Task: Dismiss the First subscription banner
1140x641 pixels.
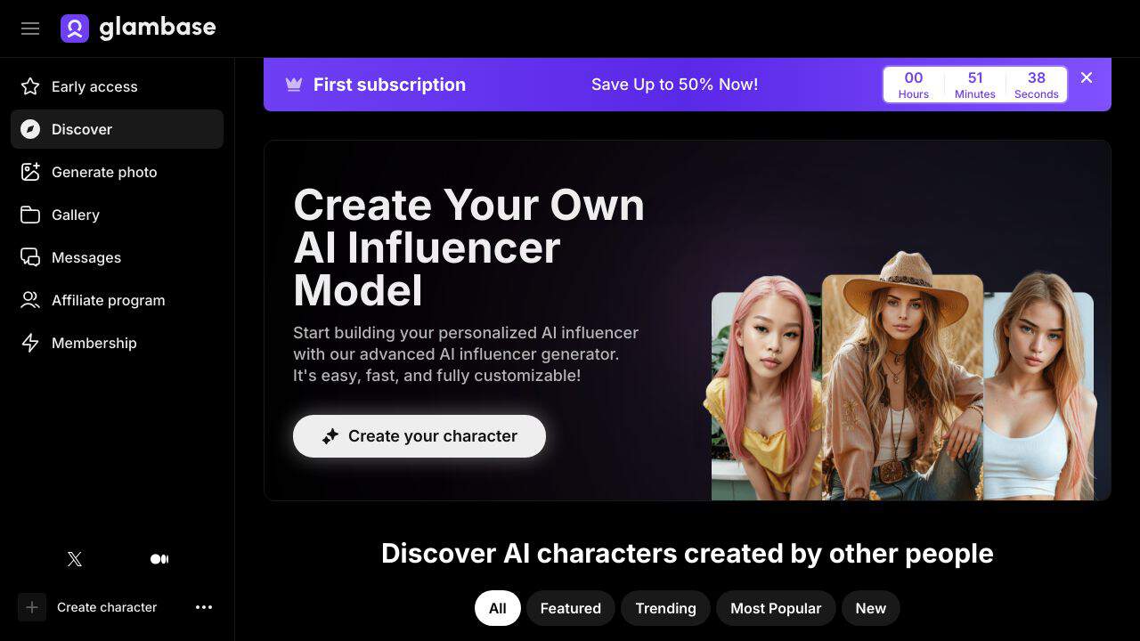Action: pos(1087,77)
